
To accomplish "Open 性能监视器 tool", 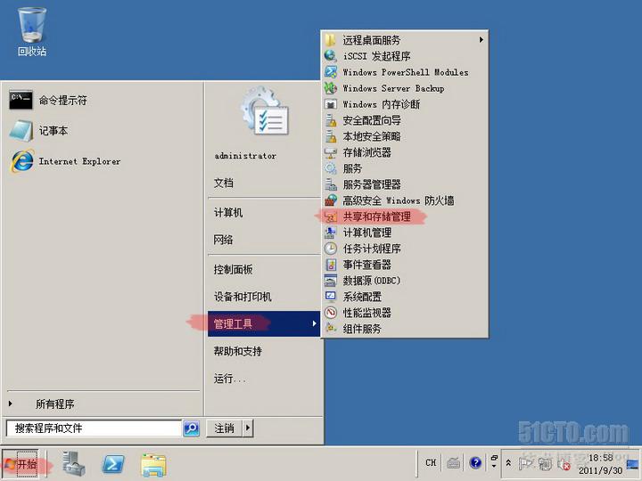I will 405,313.
